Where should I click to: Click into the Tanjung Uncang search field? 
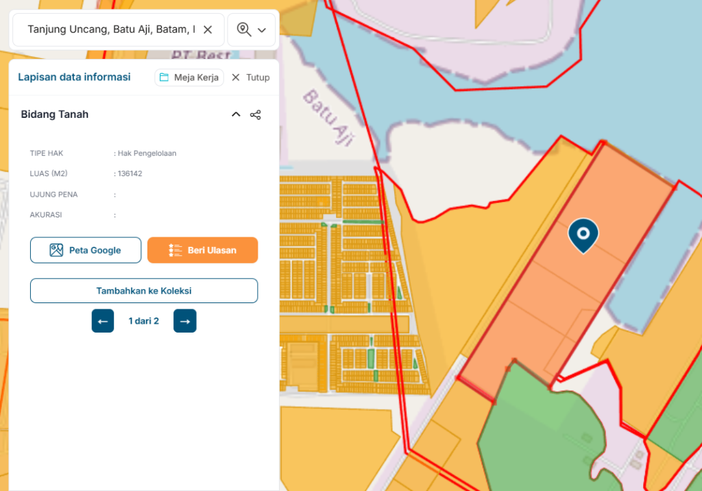coord(110,29)
